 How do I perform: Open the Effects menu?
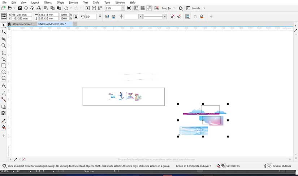tap(60, 3)
